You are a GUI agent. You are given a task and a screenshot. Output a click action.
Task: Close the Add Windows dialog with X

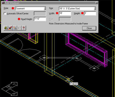coord(96,3)
